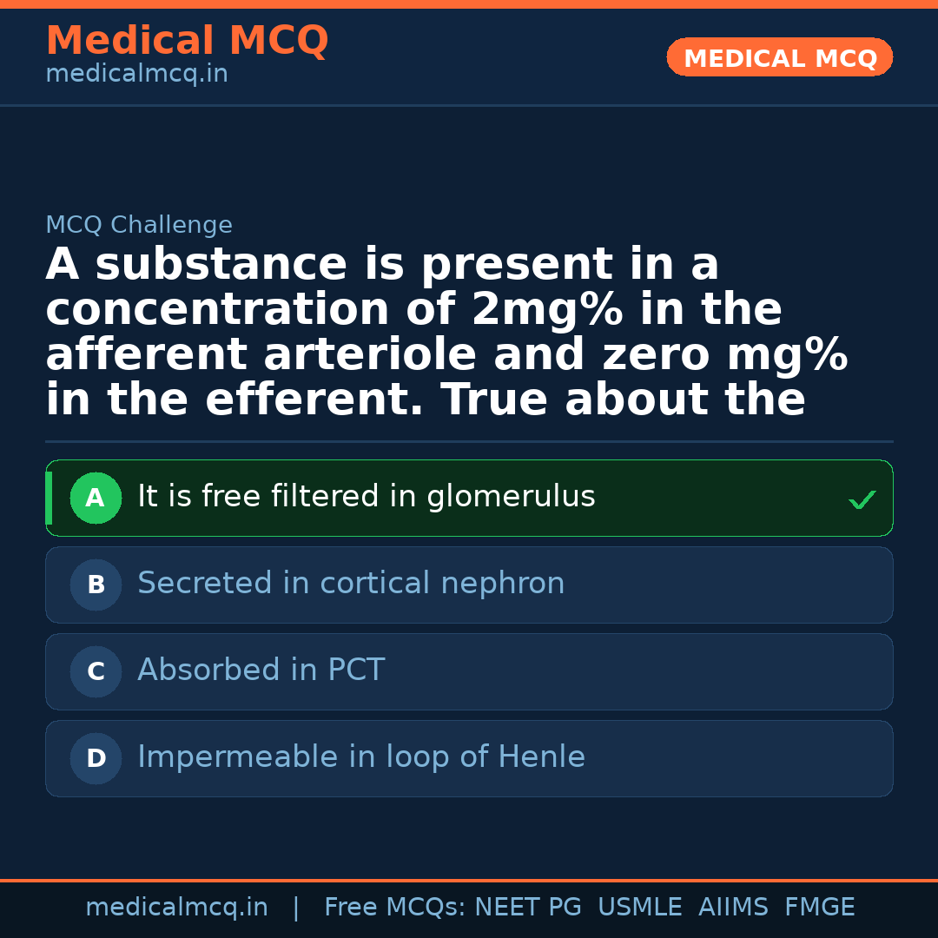Choose answer text "Secreted in cortical nephron"
The image size is (938, 938).
[351, 584]
